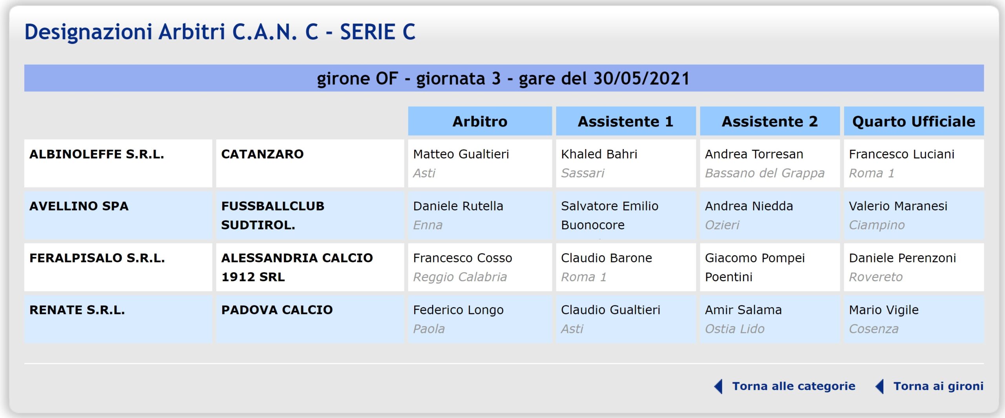Click the Designazioni Arbitri C.A.N. C heading

220,32
